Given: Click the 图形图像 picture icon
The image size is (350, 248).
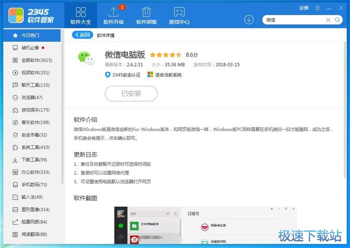Looking at the screenshot, I should click(x=15, y=210).
